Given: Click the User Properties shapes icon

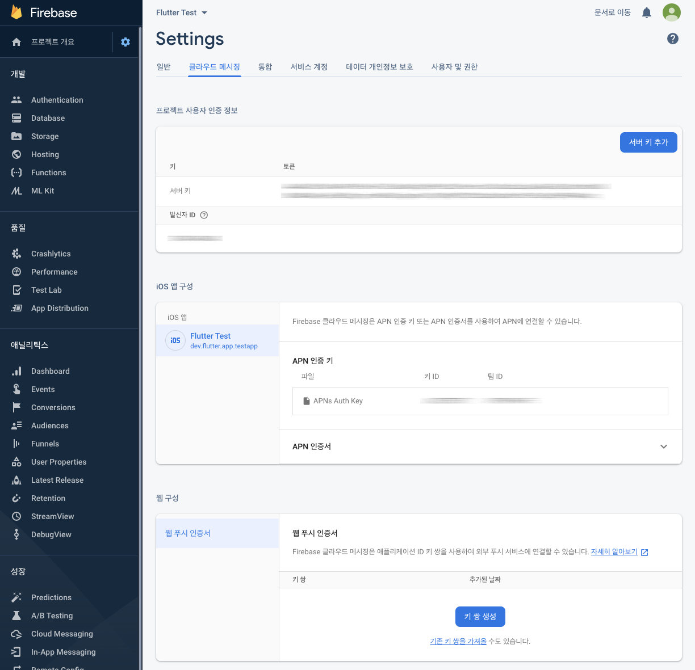Looking at the screenshot, I should point(16,462).
